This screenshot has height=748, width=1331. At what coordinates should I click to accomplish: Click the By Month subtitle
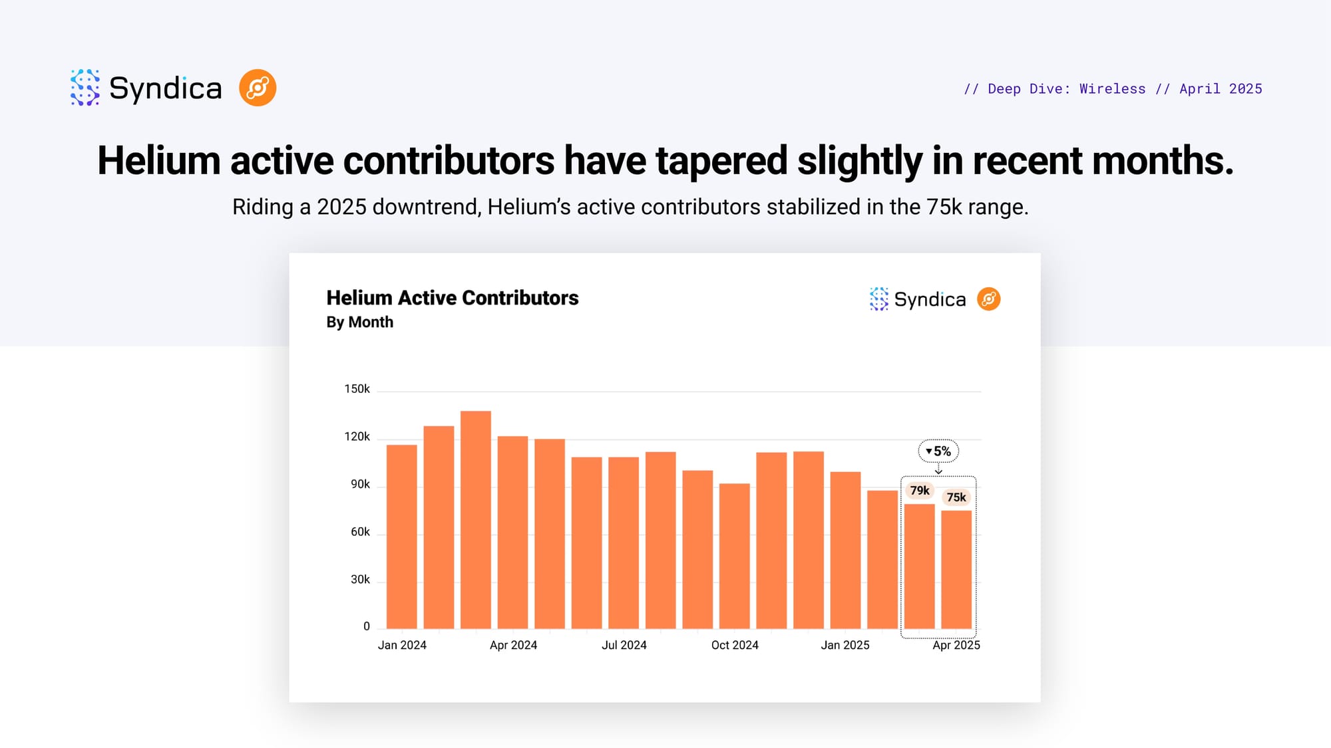pos(359,322)
